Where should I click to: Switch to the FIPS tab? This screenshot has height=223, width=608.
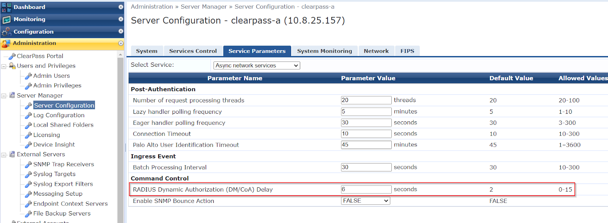407,51
